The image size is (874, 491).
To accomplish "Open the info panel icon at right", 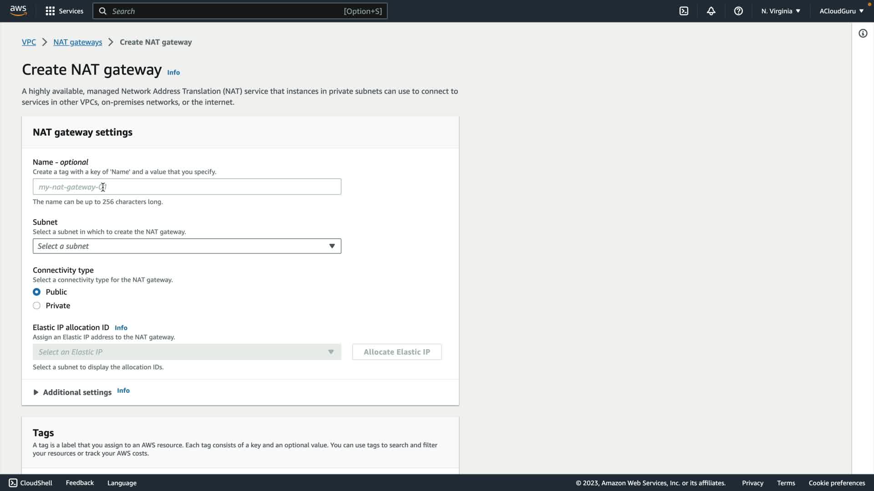I will pos(863,33).
